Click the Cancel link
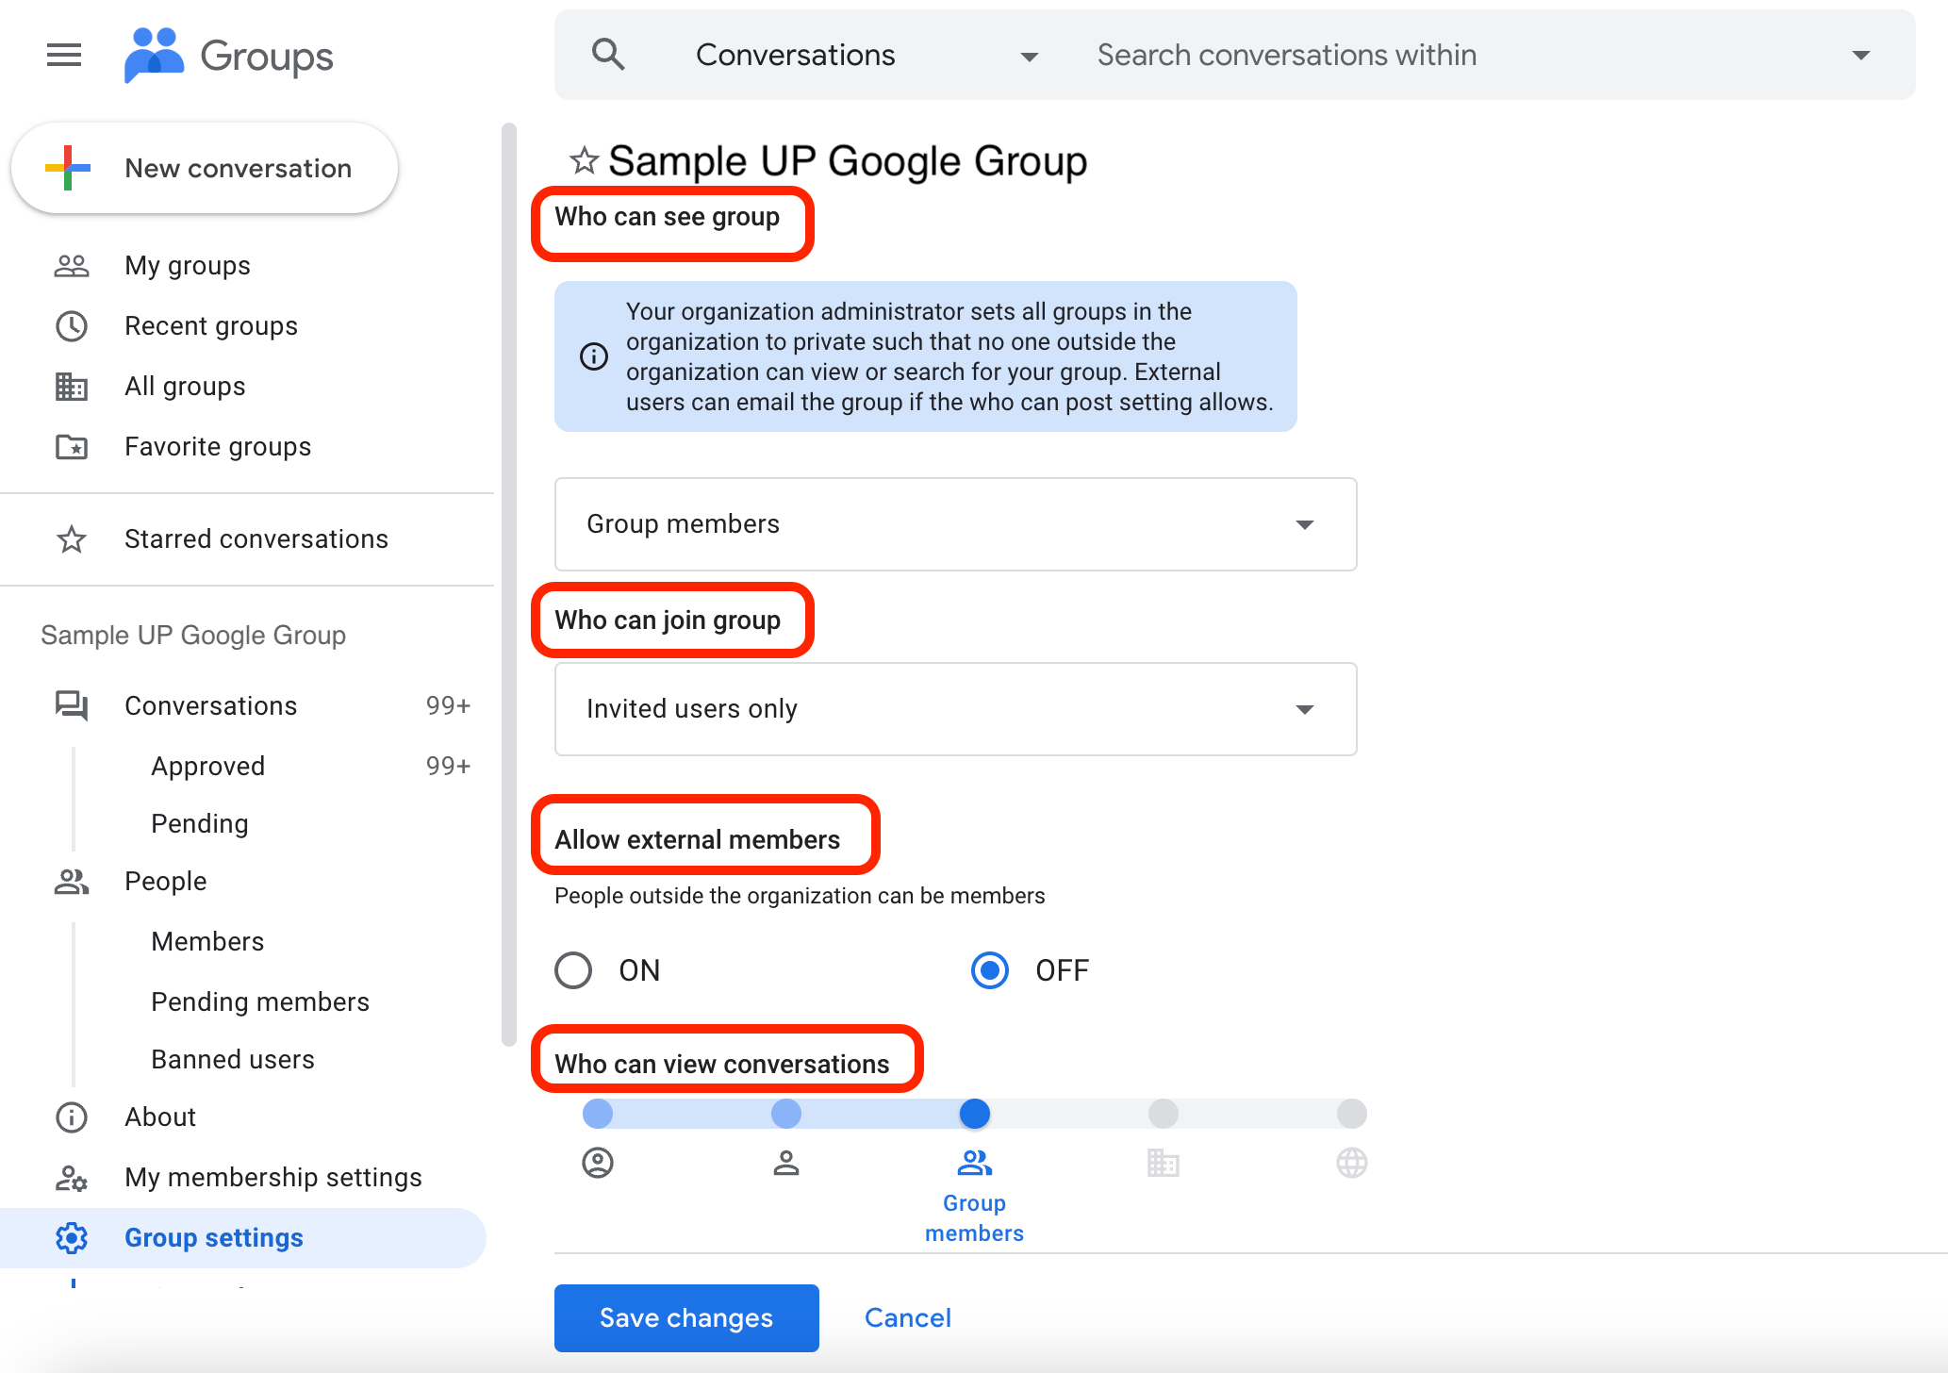The width and height of the screenshot is (1948, 1373). [x=907, y=1317]
